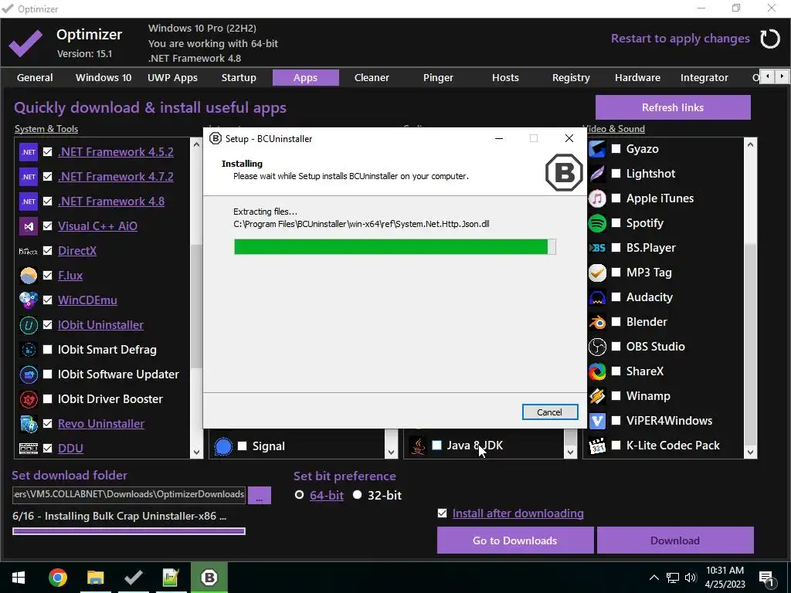This screenshot has width=791, height=593.
Task: Click Video & Sound list up arrow
Action: pyautogui.click(x=750, y=144)
